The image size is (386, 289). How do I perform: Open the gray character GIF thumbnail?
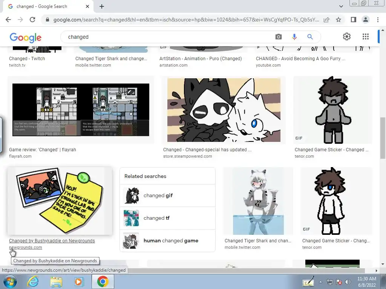[x=333, y=110]
